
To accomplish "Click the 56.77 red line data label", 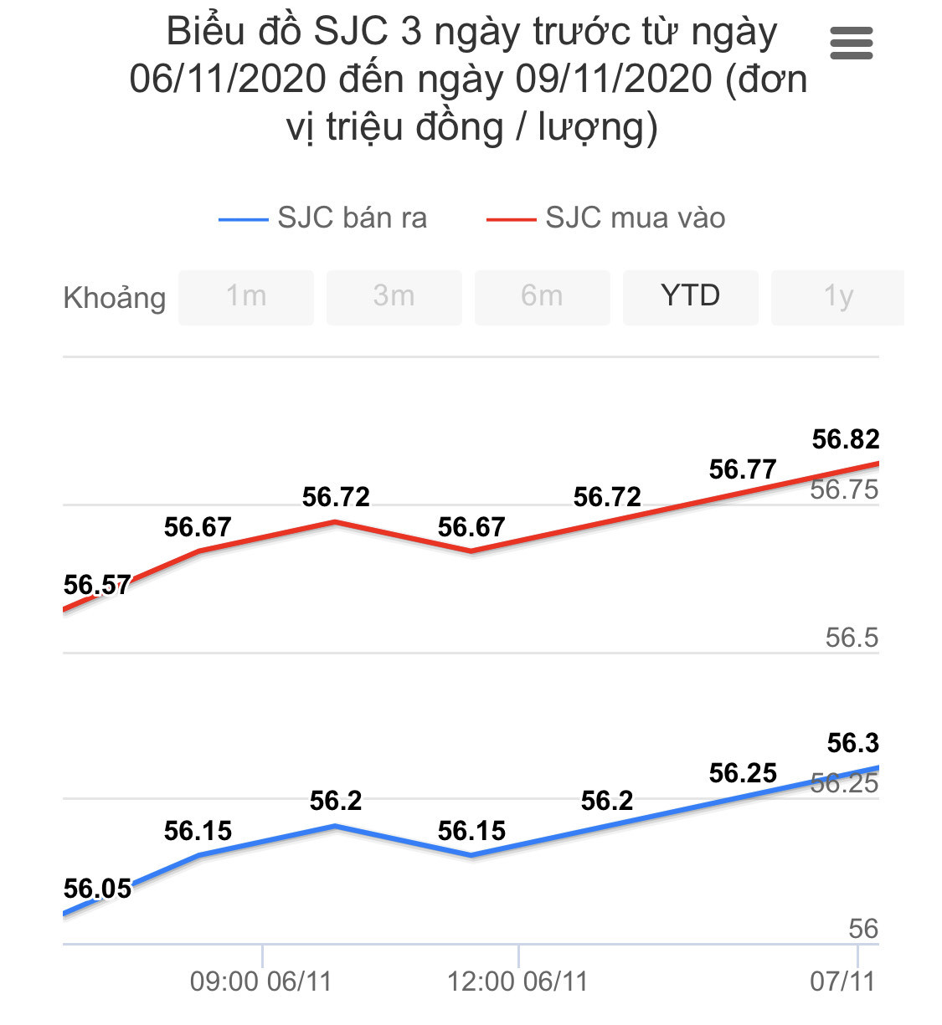I will [743, 469].
